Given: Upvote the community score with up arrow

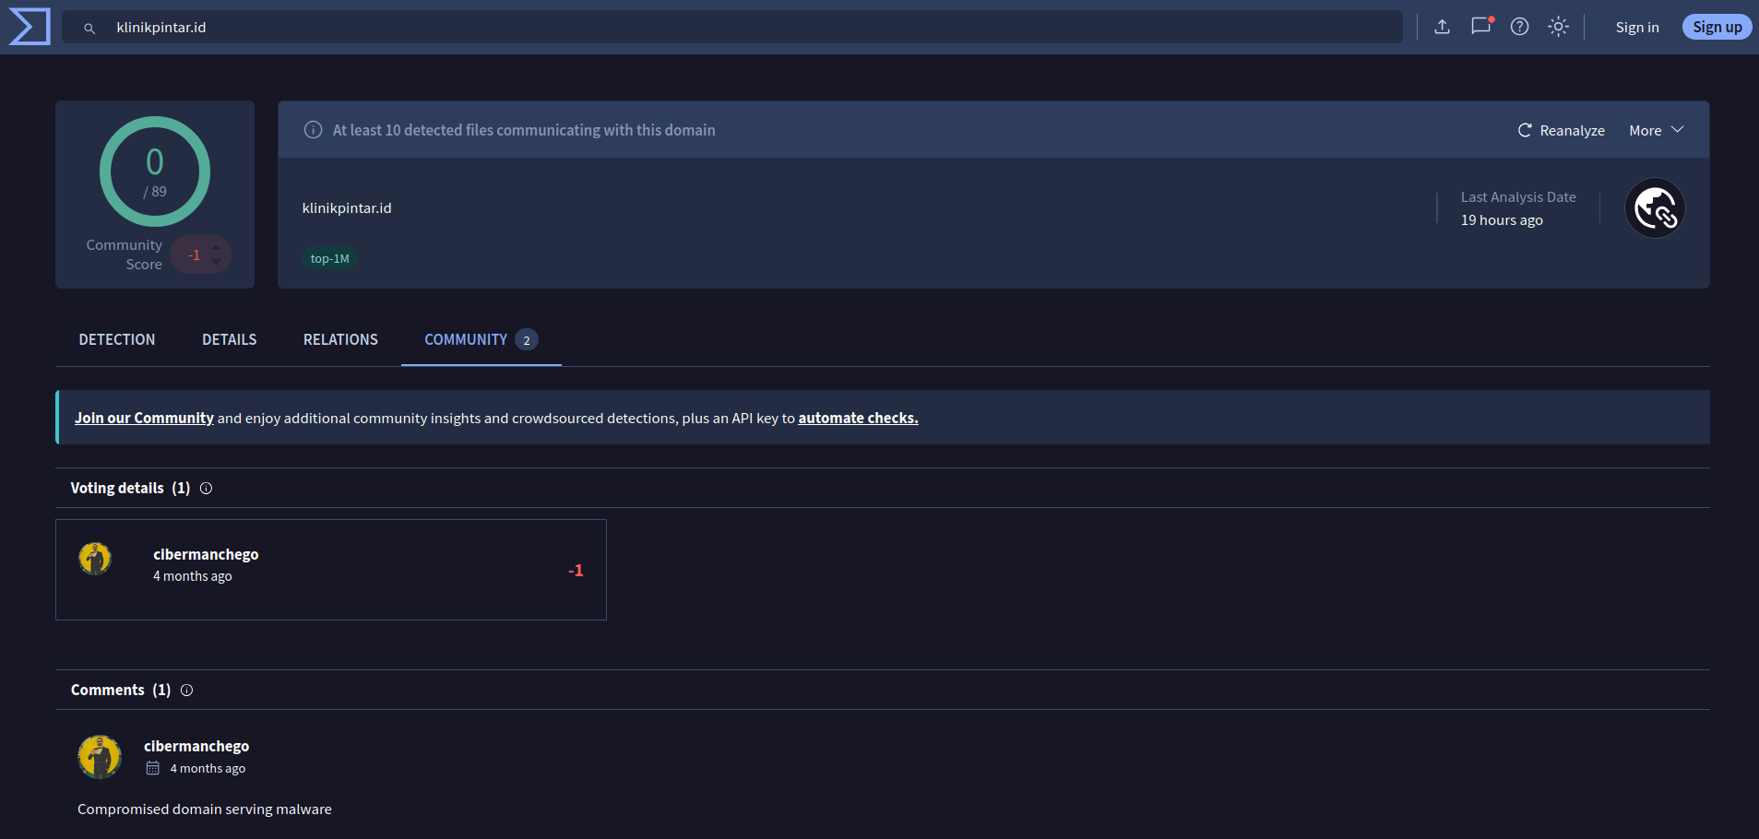Looking at the screenshot, I should tap(216, 247).
